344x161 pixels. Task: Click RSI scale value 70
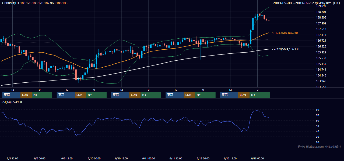[318, 115]
